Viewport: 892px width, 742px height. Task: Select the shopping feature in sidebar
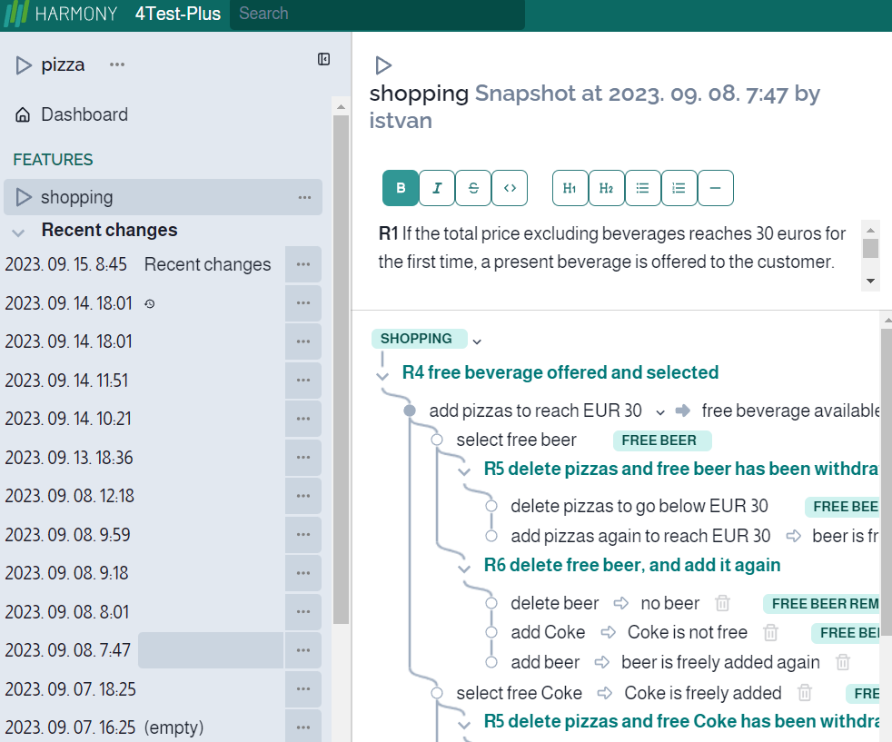[163, 197]
